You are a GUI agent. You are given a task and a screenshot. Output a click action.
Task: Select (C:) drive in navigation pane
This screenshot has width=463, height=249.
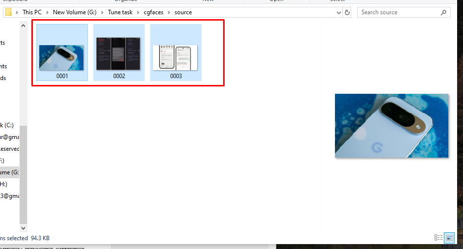pyautogui.click(x=7, y=125)
